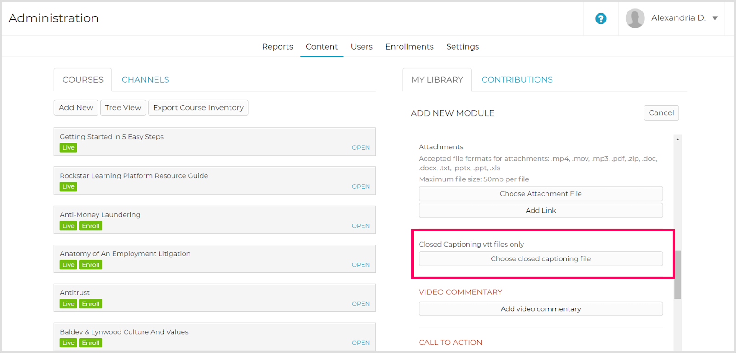Click Add video commentary

(x=540, y=309)
